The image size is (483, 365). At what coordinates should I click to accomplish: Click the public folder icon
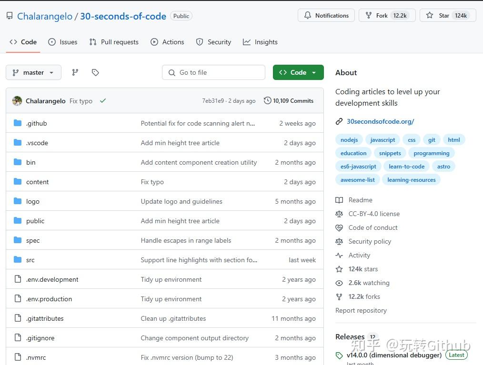(18, 221)
